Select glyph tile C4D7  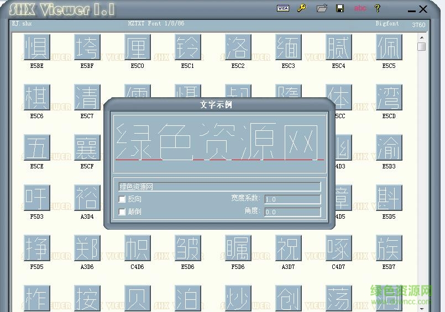pyautogui.click(x=338, y=248)
